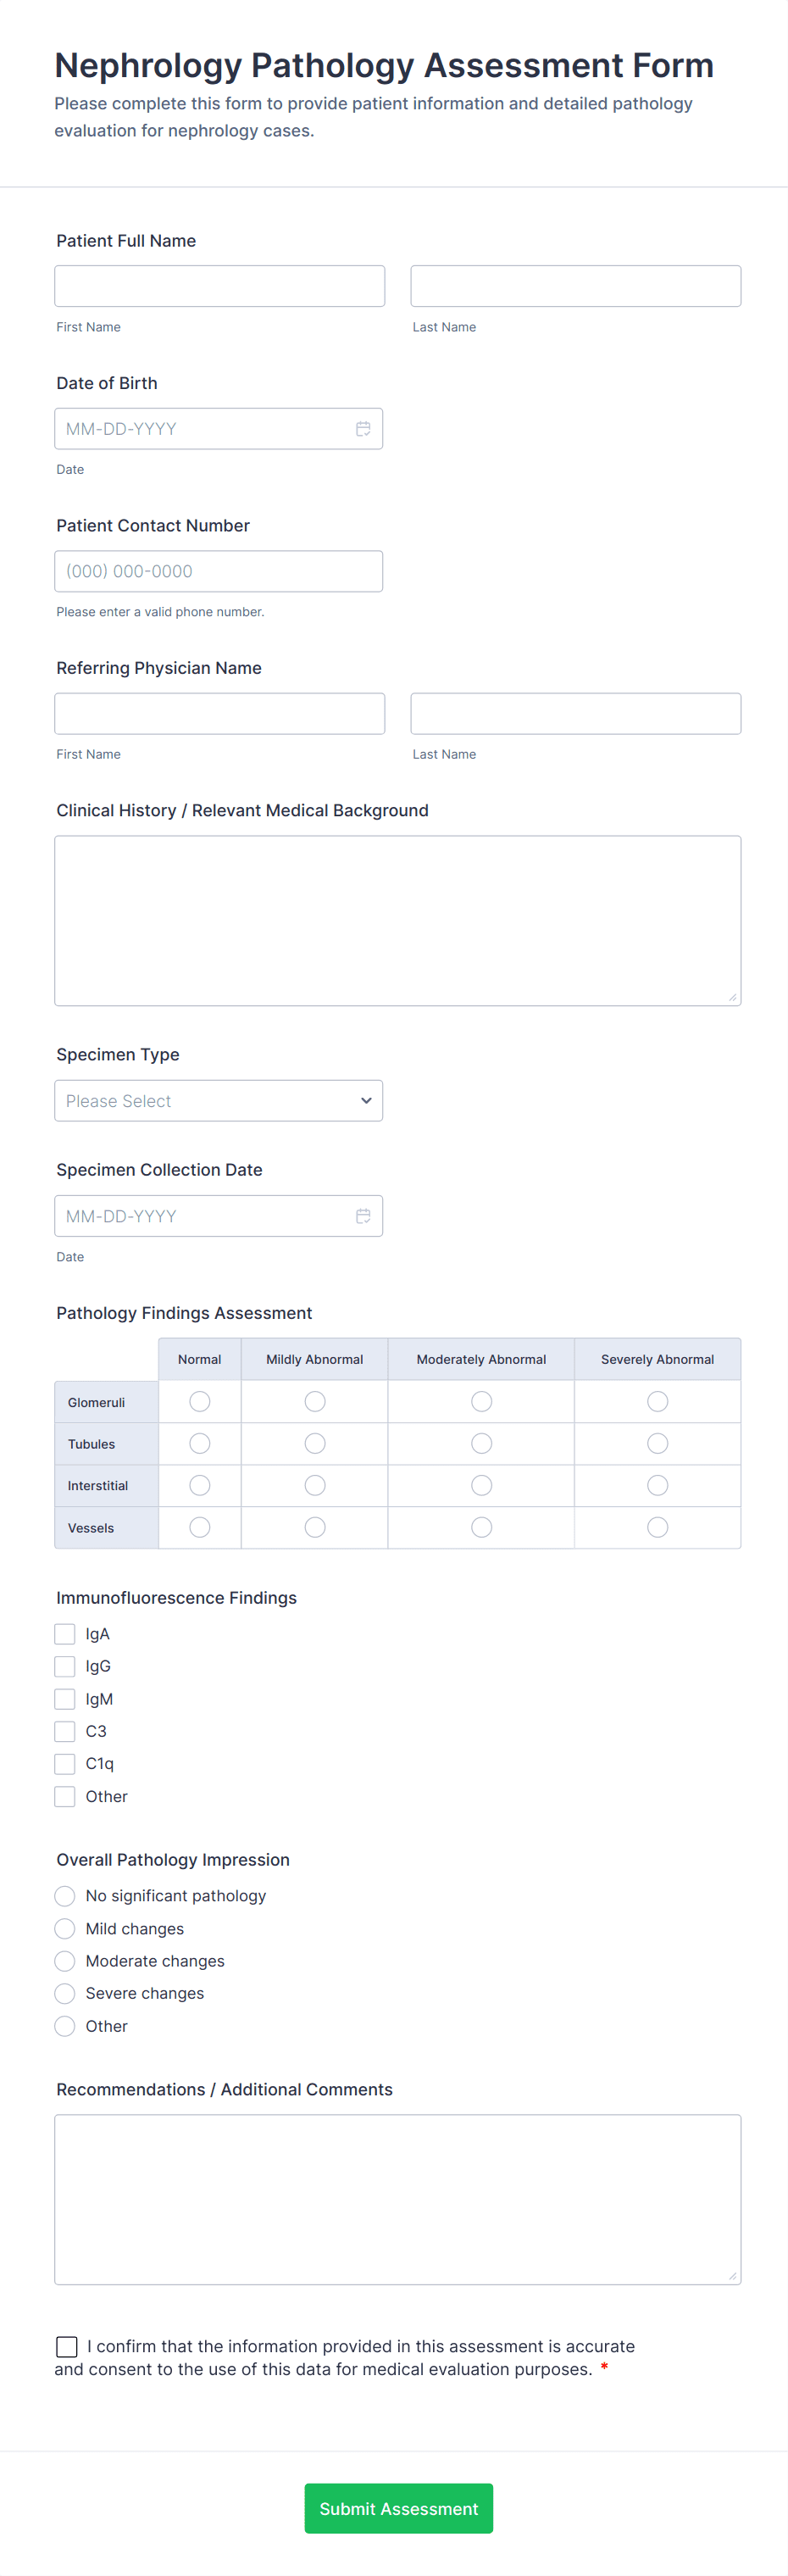Viewport: 788px width, 2576px height.
Task: Tick the C3 checkbox
Action: [65, 1731]
